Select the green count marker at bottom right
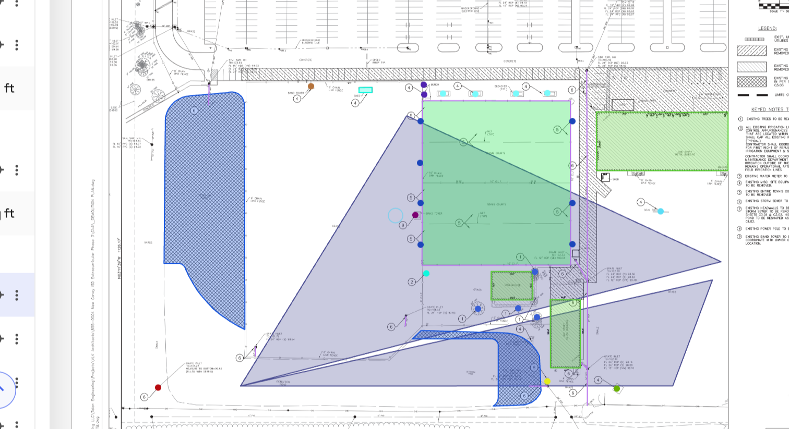 click(617, 388)
